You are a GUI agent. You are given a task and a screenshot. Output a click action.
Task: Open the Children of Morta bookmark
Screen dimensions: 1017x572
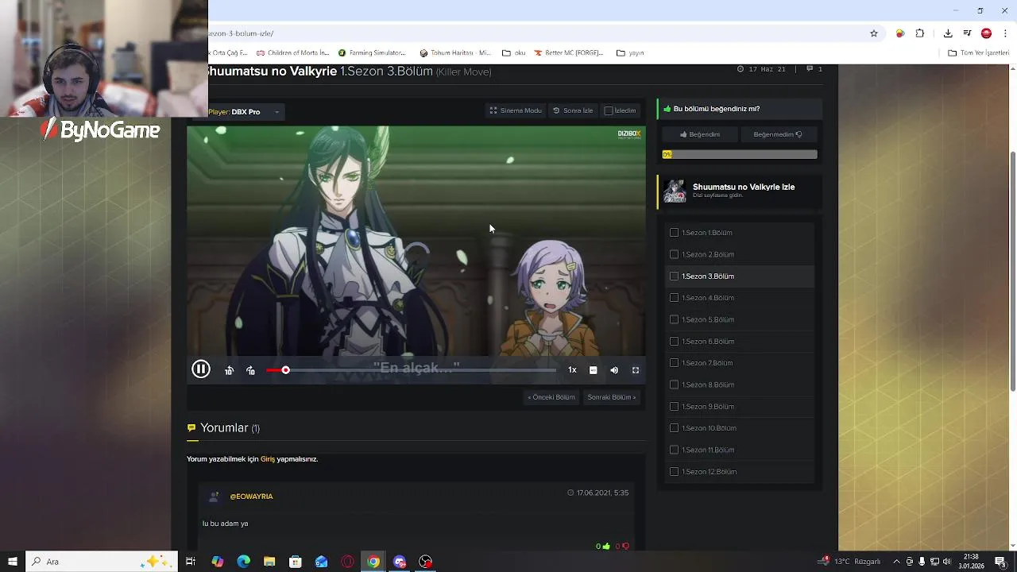[292, 53]
